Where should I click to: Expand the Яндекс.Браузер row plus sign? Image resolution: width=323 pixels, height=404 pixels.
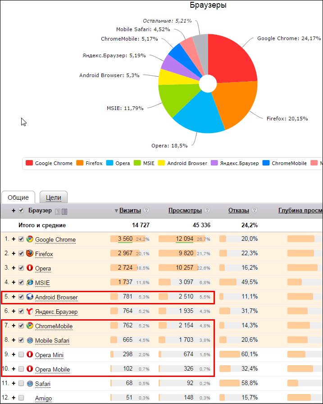[x=14, y=311]
